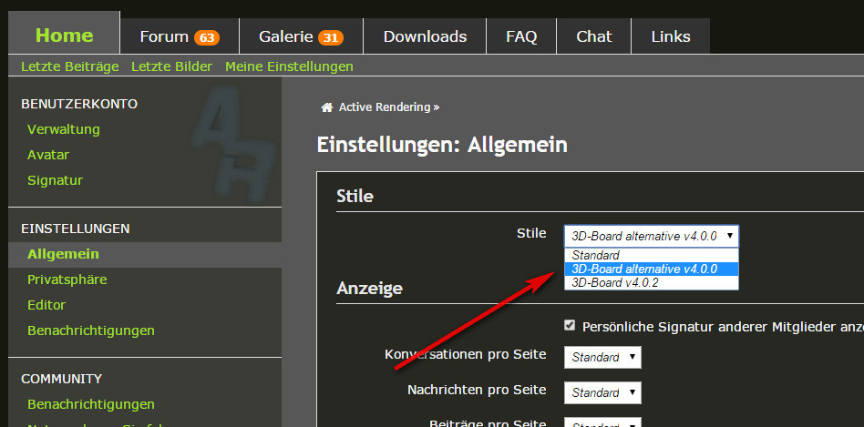
Task: Choose Standard style option
Action: (x=652, y=255)
